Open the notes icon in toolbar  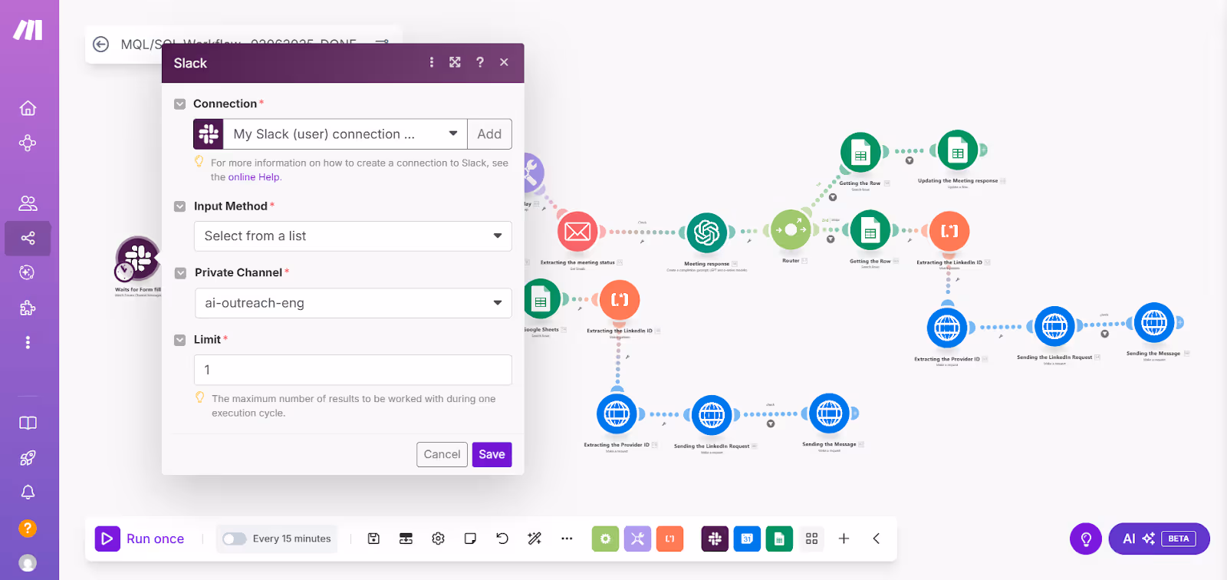click(x=470, y=539)
